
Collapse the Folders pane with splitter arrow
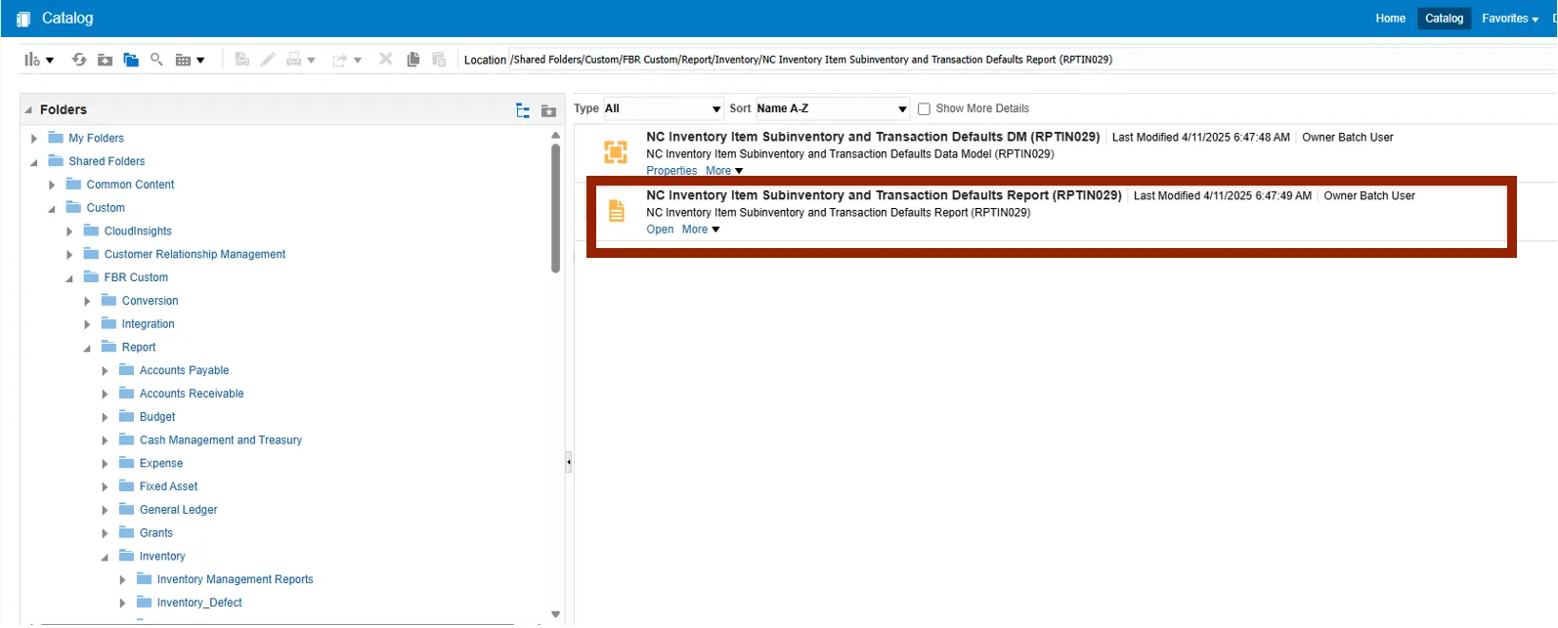[569, 463]
